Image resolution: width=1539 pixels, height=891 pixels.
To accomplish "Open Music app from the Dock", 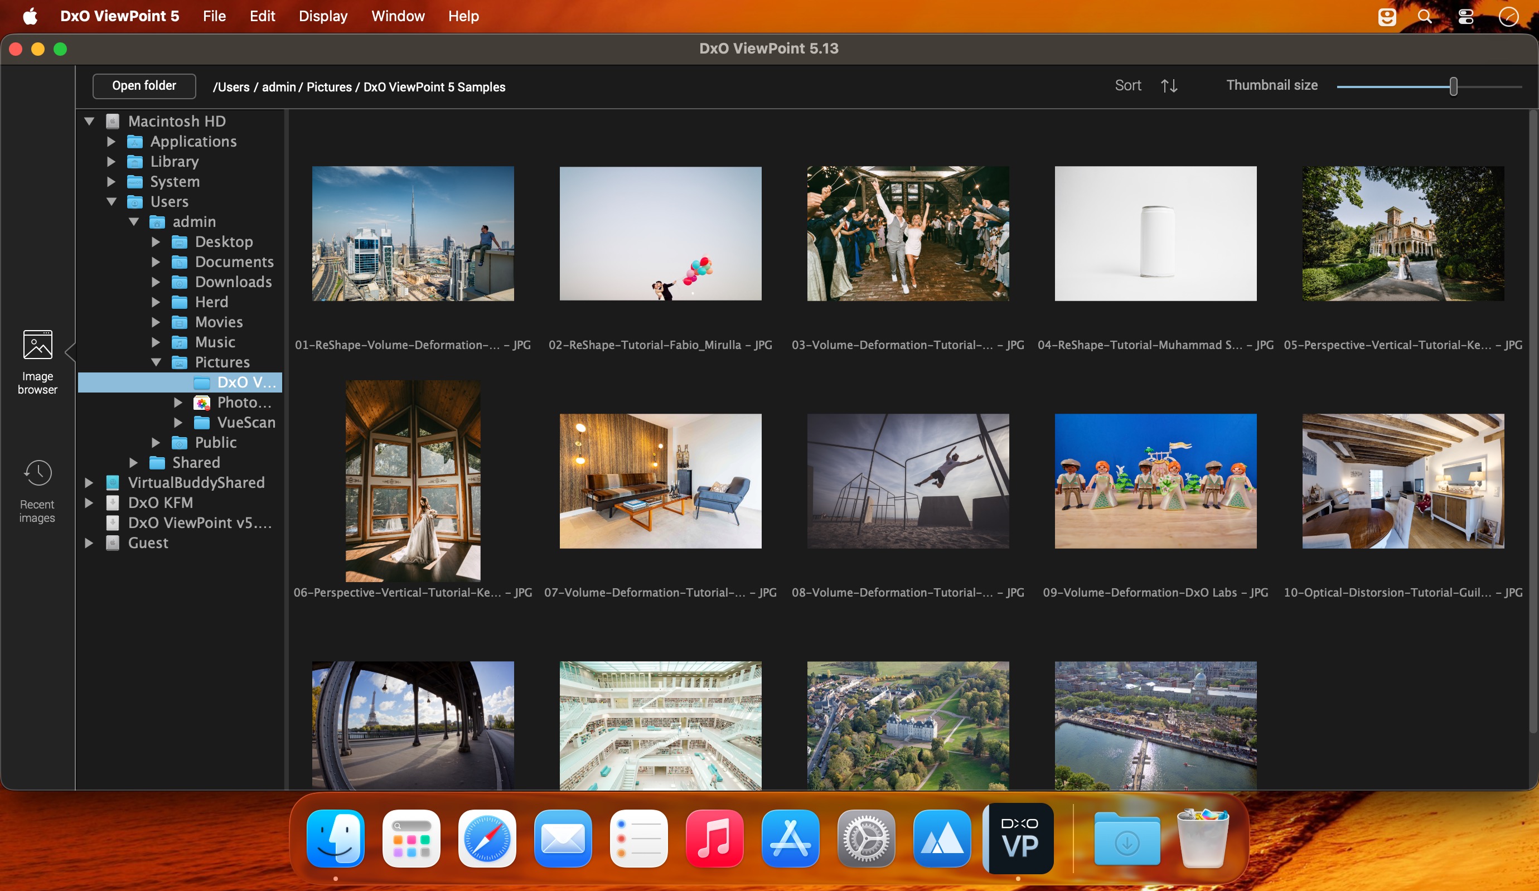I will pos(714,839).
